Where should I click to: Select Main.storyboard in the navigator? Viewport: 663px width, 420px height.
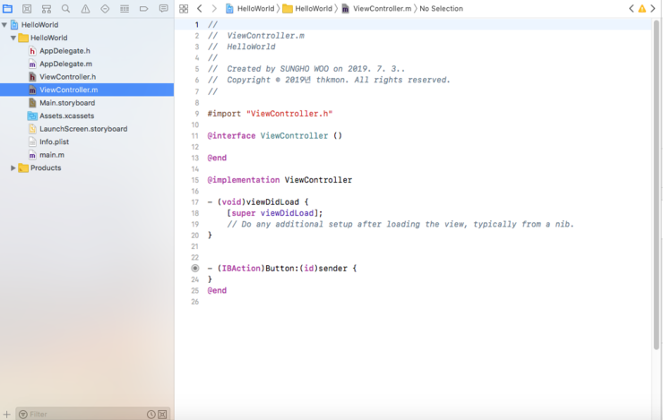click(x=66, y=103)
